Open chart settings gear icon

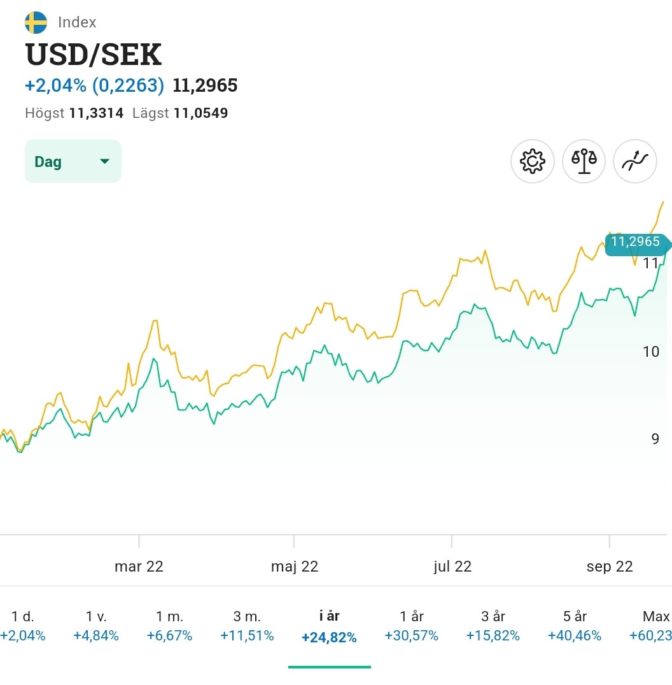point(533,161)
